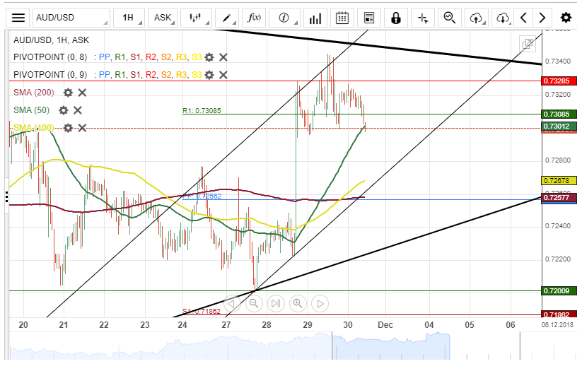Open settings for SMA (50) indicator
This screenshot has width=582, height=371.
[x=64, y=110]
